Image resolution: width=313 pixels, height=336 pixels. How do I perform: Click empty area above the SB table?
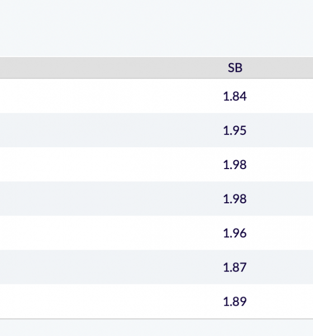click(156, 28)
